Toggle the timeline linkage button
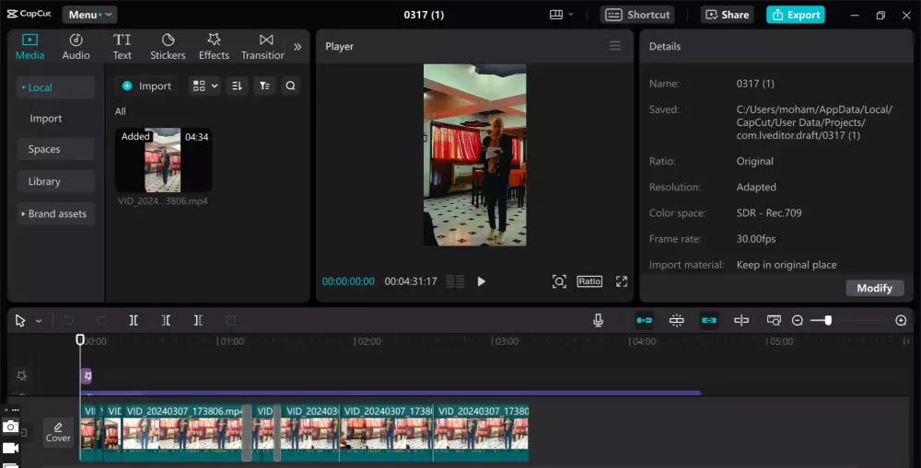The height and width of the screenshot is (468, 921). pyautogui.click(x=709, y=320)
